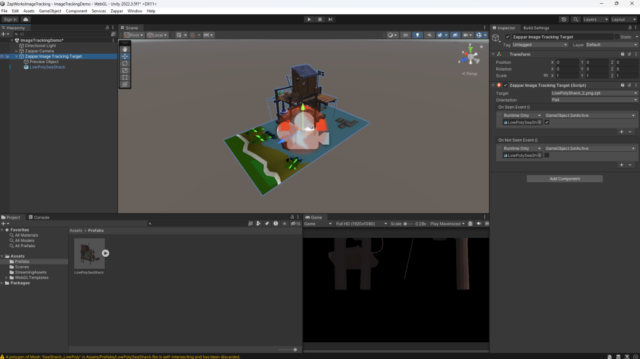The height and width of the screenshot is (359, 640).
Task: Toggle the Static checkbox in Inspector
Action: (x=617, y=37)
